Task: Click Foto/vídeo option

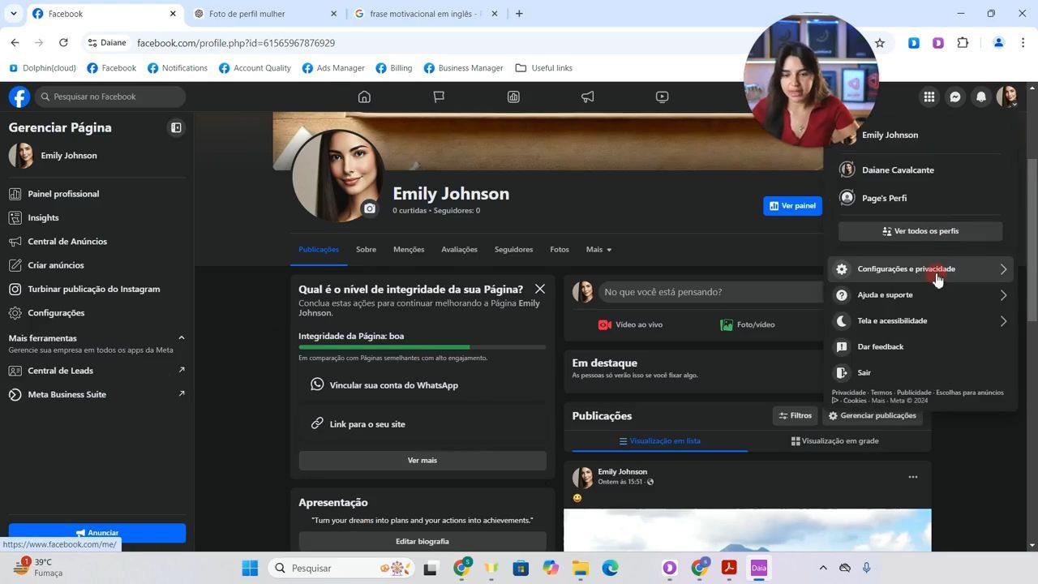Action: (748, 324)
